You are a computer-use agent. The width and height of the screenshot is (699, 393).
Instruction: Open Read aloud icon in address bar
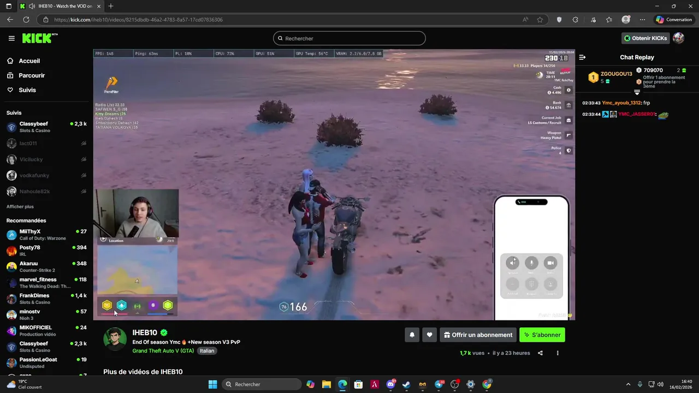click(x=525, y=20)
